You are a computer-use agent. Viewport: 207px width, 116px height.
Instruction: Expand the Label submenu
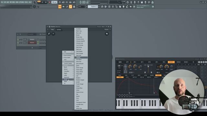pos(68,75)
